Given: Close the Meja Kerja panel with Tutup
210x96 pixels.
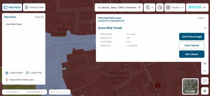Looking at the screenshot, I should pyautogui.click(x=39, y=17).
